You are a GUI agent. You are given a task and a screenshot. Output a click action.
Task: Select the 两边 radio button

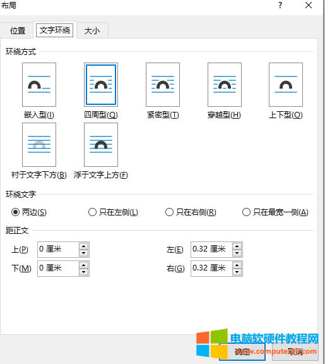point(15,212)
